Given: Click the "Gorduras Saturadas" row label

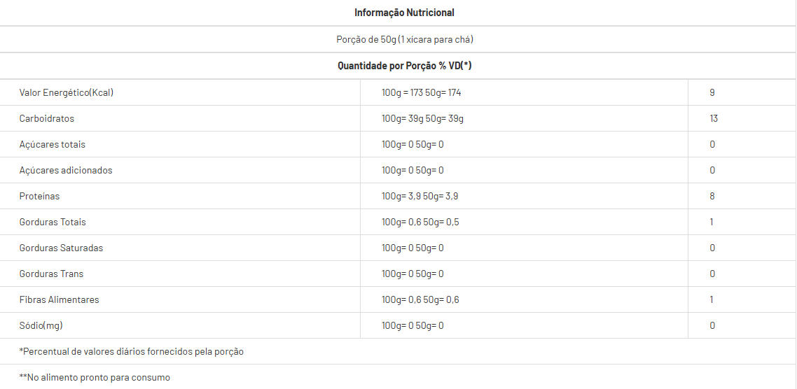Looking at the screenshot, I should point(61,248).
